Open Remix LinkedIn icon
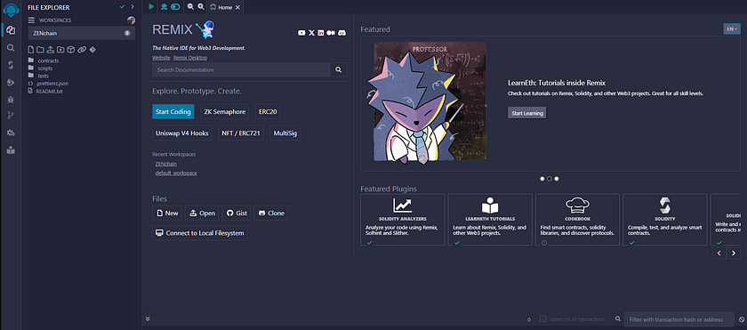747x330 pixels. pos(321,33)
